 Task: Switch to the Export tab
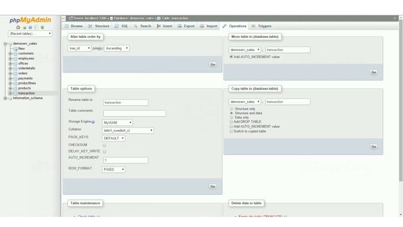click(186, 26)
